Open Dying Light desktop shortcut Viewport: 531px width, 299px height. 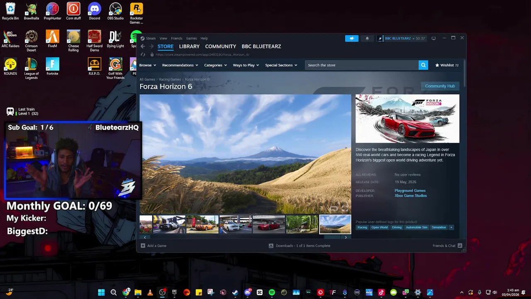click(115, 39)
